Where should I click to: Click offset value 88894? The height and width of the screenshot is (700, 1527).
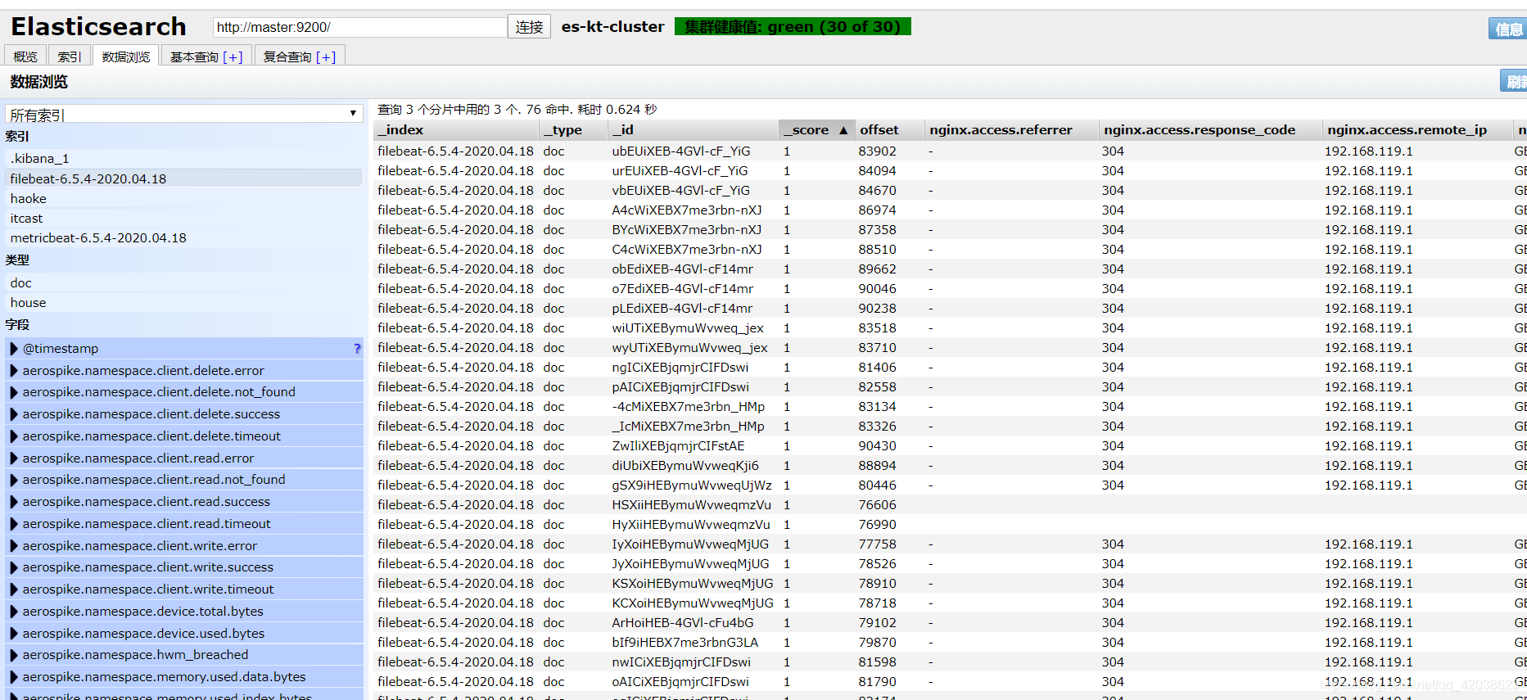click(x=877, y=466)
